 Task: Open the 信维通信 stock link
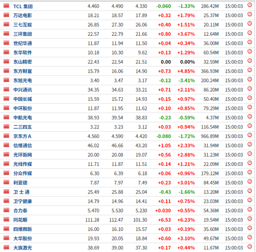coord(23,146)
